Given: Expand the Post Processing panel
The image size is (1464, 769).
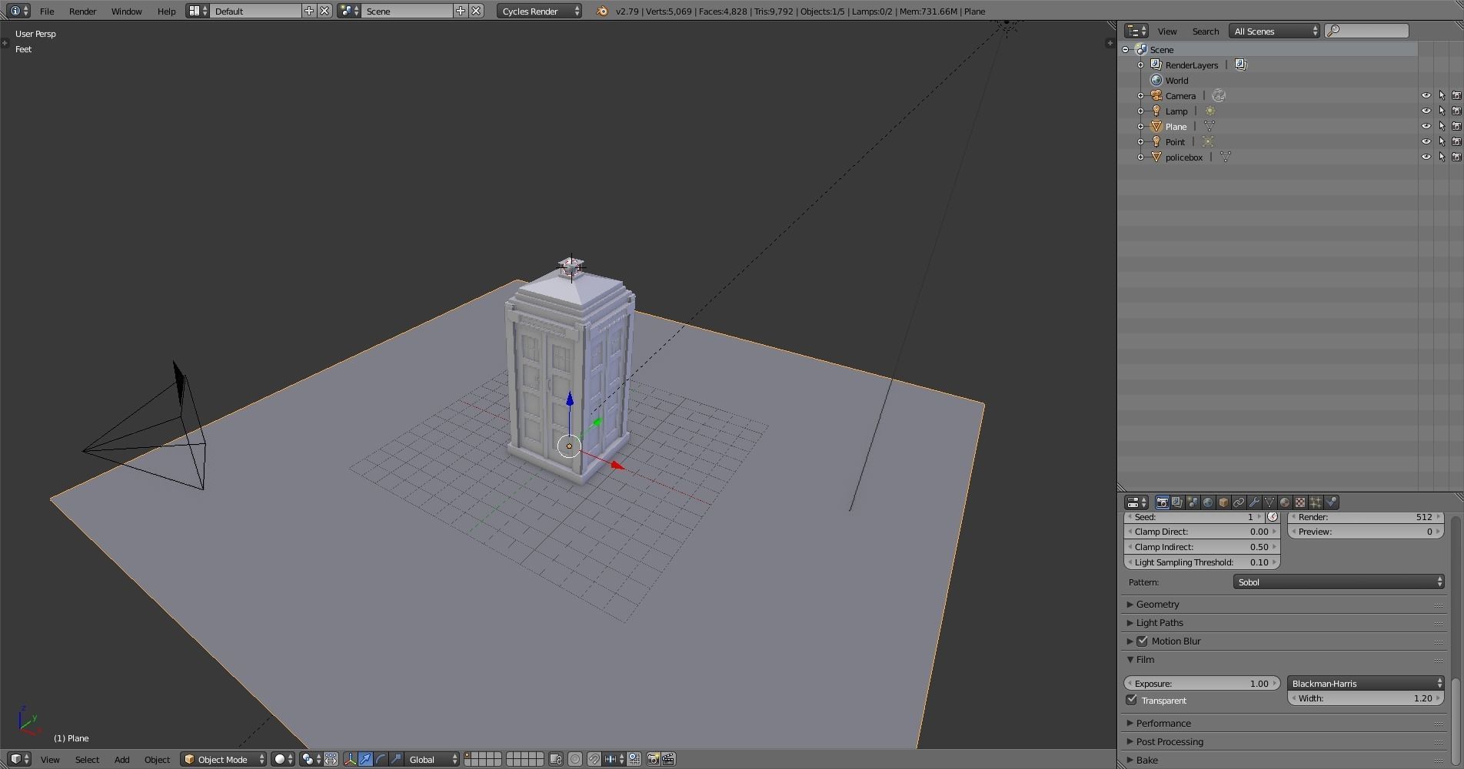Looking at the screenshot, I should (x=1169, y=741).
